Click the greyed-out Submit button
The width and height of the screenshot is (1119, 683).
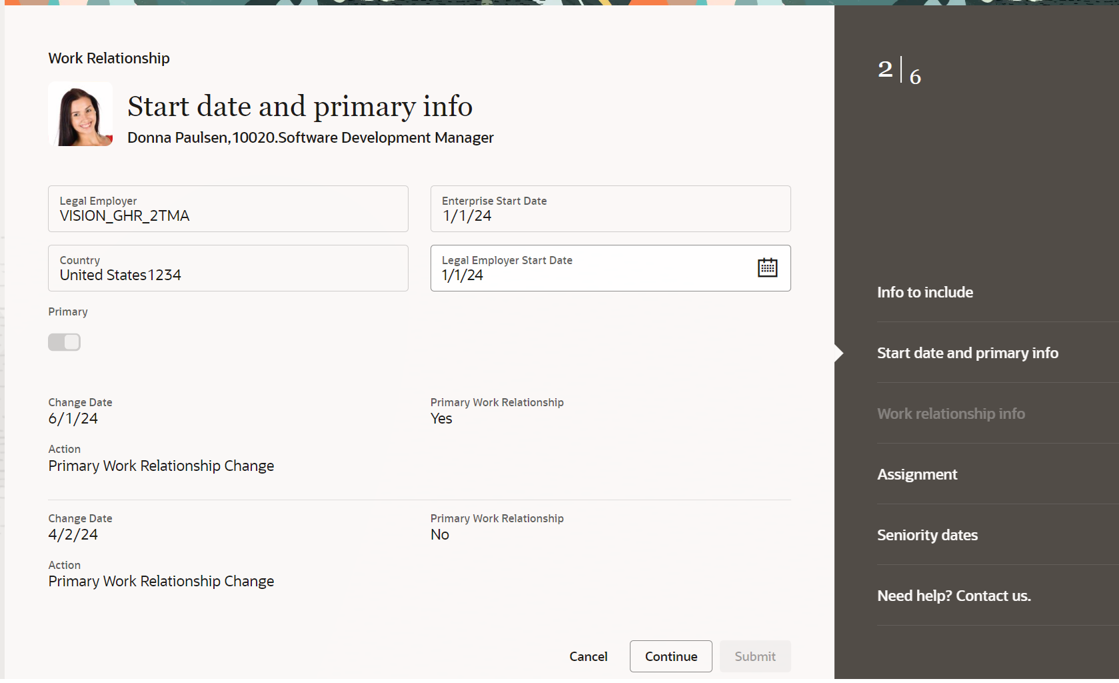tap(755, 656)
